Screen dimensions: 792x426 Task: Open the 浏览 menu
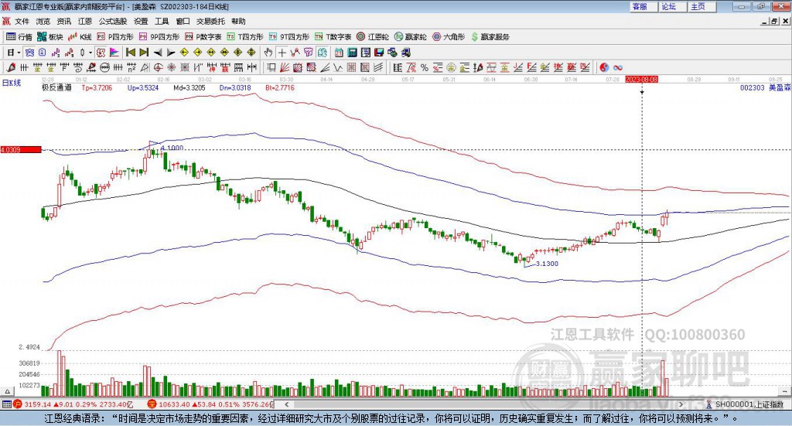[x=43, y=21]
